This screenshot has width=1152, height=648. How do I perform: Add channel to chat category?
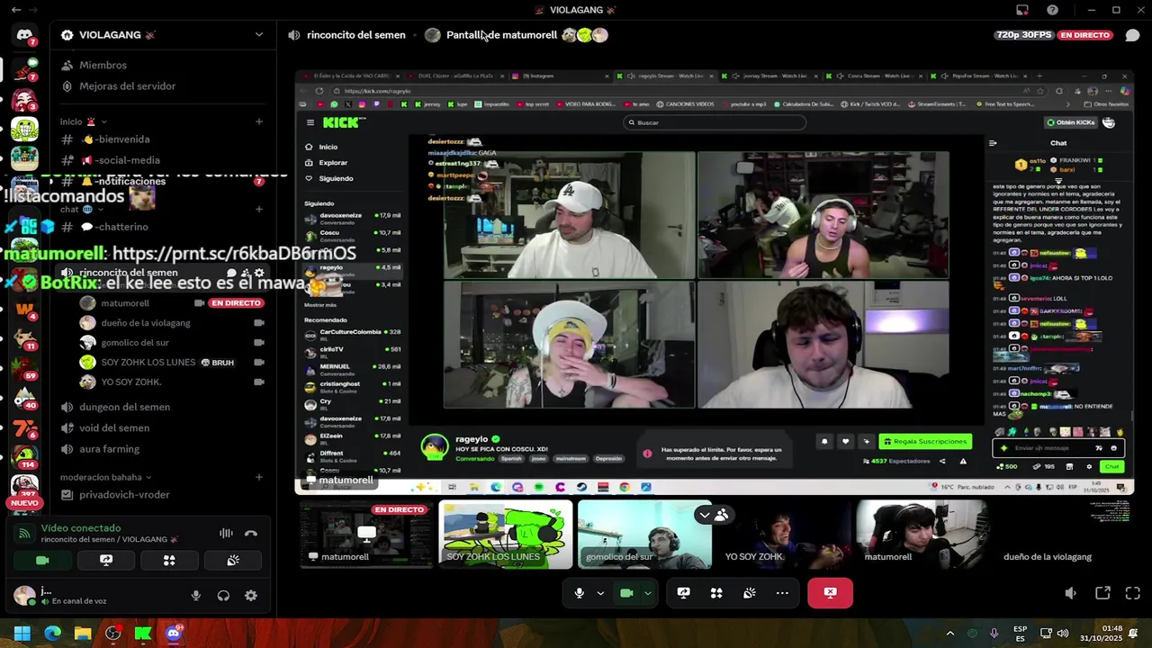259,210
